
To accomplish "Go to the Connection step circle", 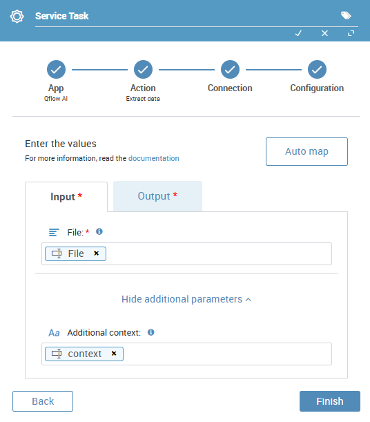I will 230,70.
